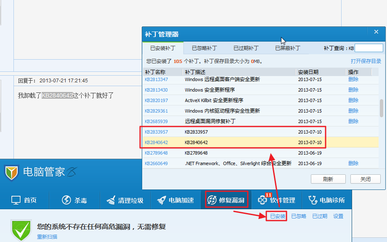Click the highlighted KB2840642 text in the forum reply
This screenshot has width=387, height=242.
click(x=57, y=95)
